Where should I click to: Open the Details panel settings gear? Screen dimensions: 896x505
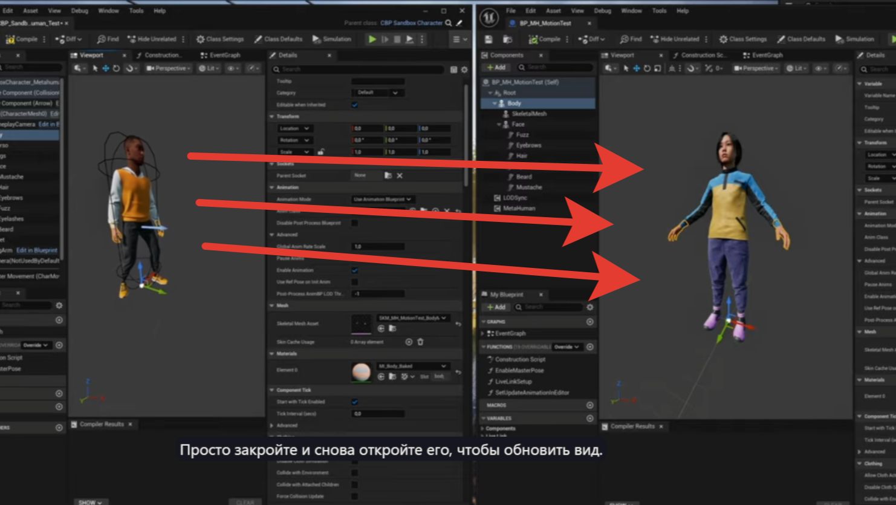(464, 70)
